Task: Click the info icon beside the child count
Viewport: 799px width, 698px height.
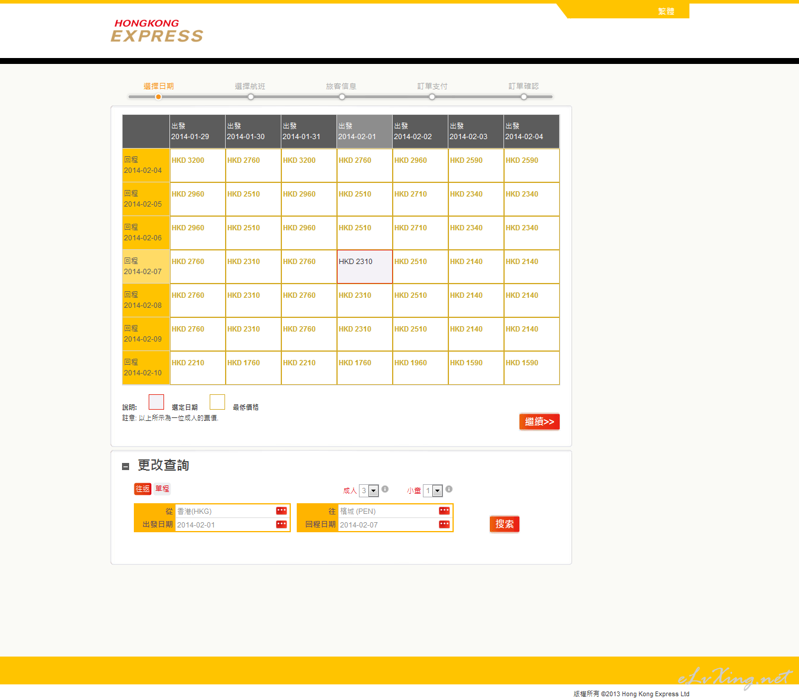Action: click(449, 489)
